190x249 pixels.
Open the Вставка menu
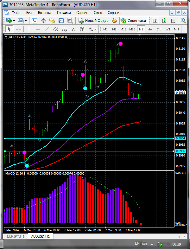pyautogui.click(x=44, y=13)
